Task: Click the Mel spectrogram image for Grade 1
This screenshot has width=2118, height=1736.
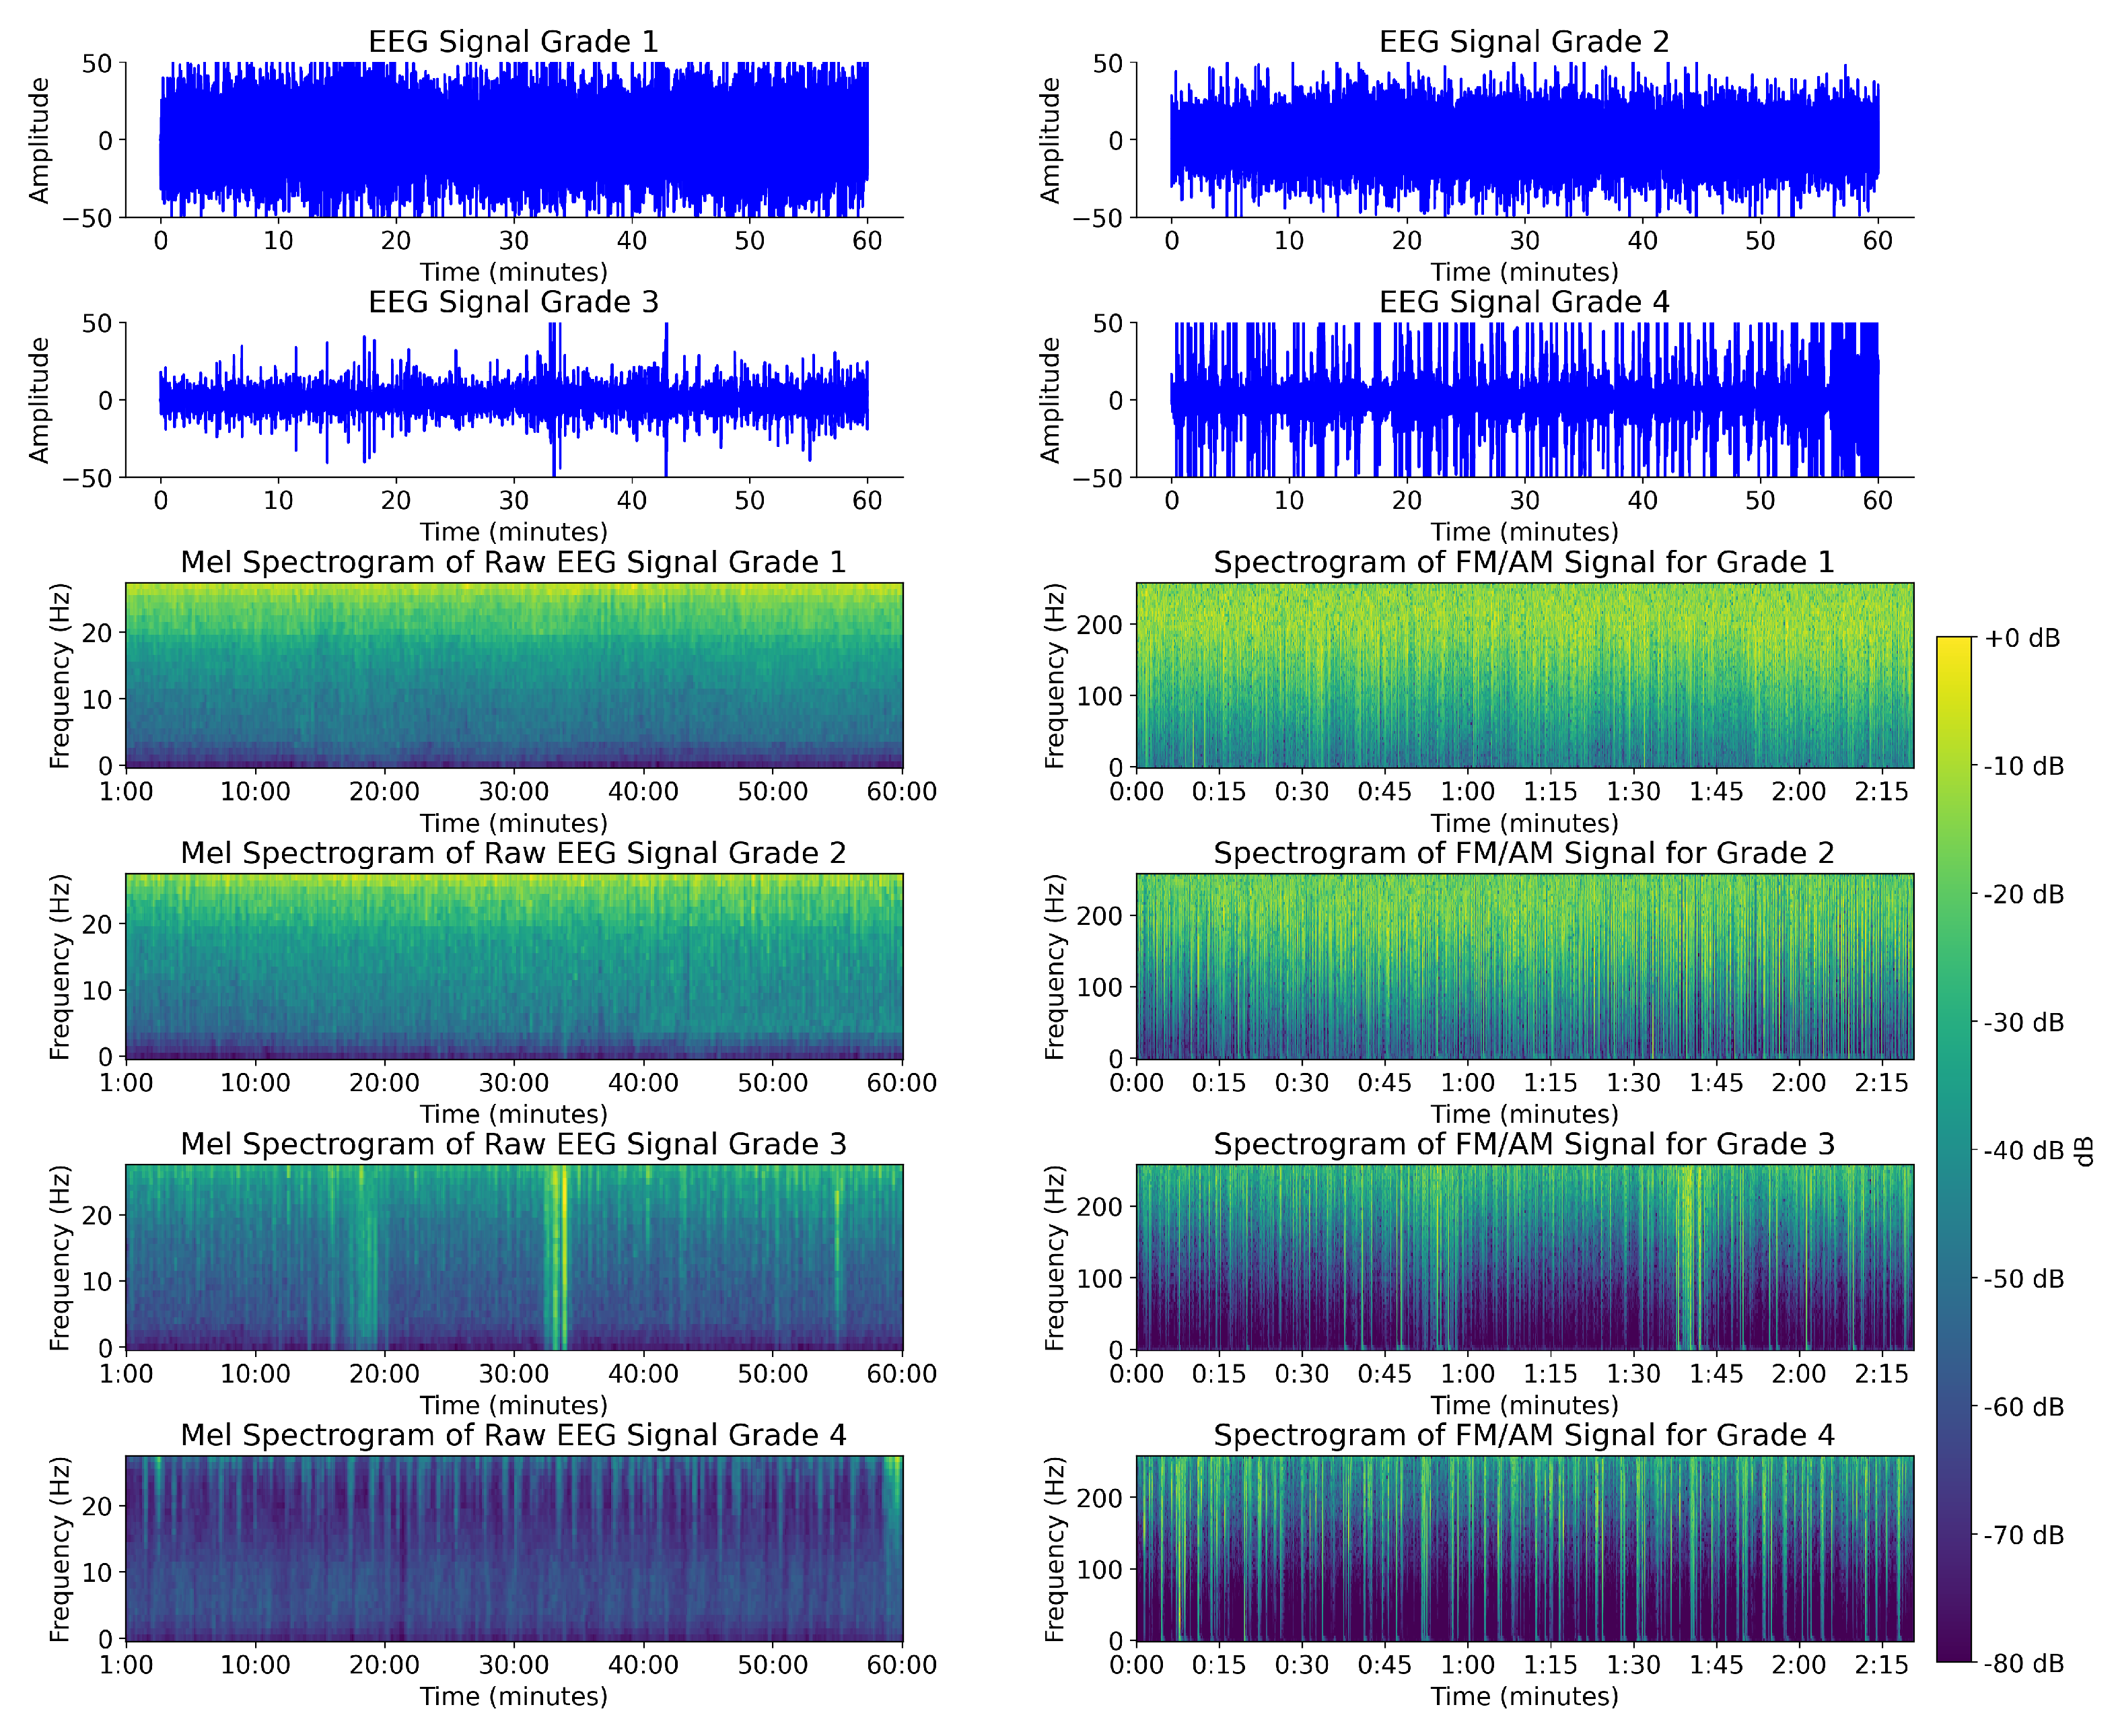Action: [514, 675]
